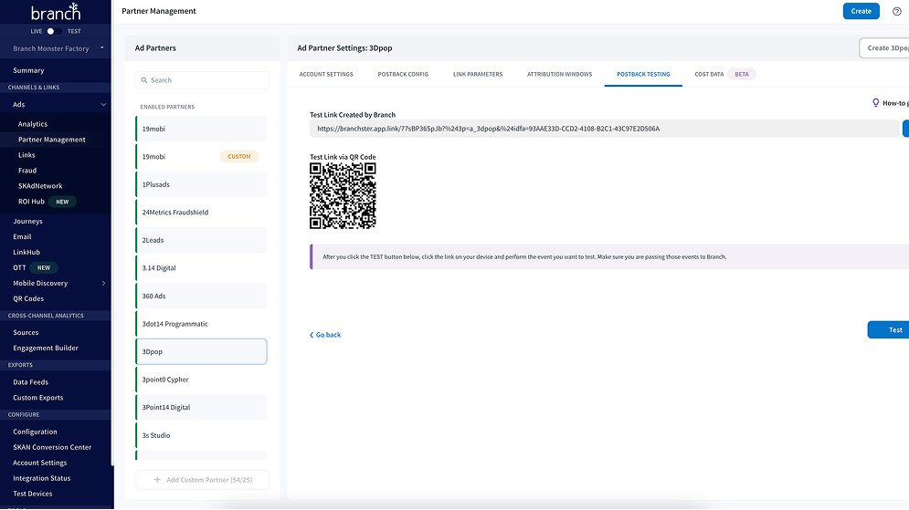
Task: Open the Summary page
Action: click(x=28, y=70)
